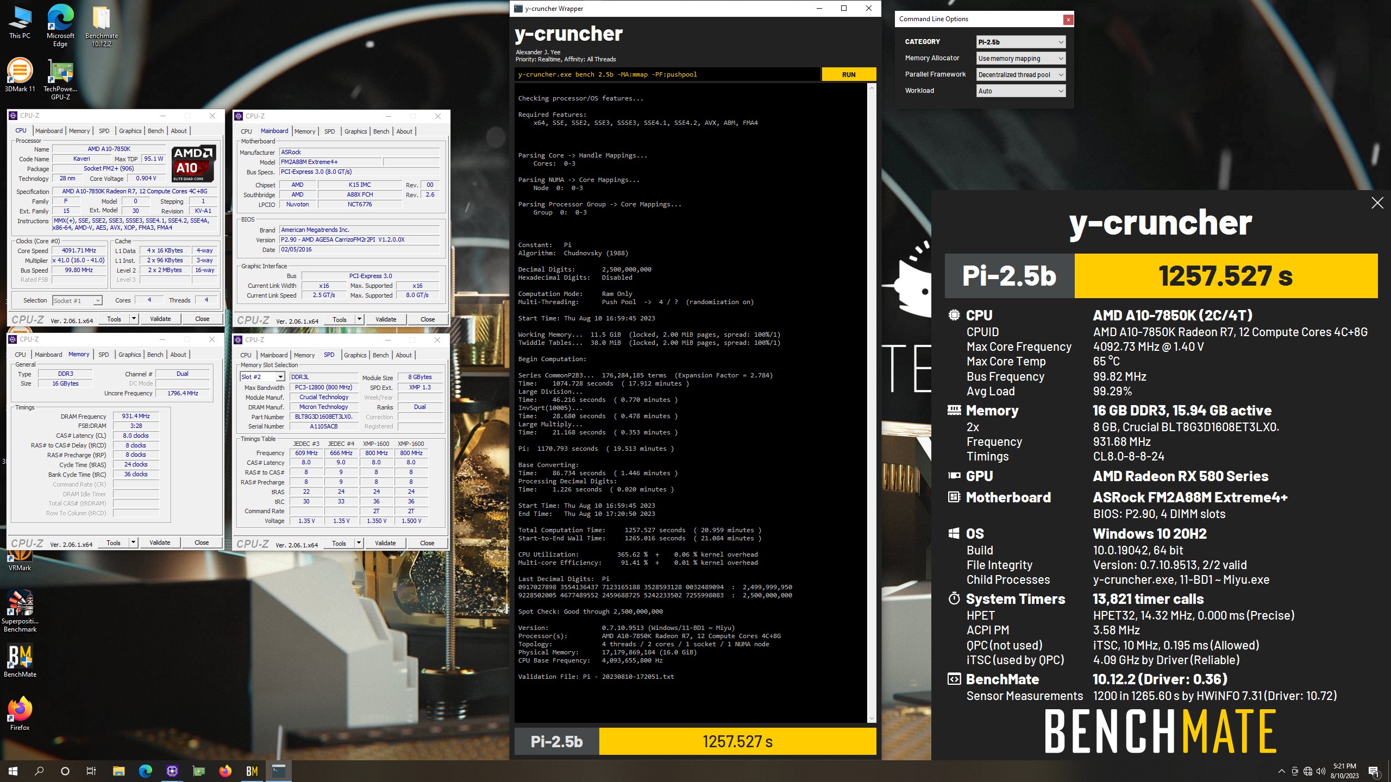Click the AMD A10-7850K name field in CPU-Z
Screen dimensions: 1391x782
coord(109,149)
